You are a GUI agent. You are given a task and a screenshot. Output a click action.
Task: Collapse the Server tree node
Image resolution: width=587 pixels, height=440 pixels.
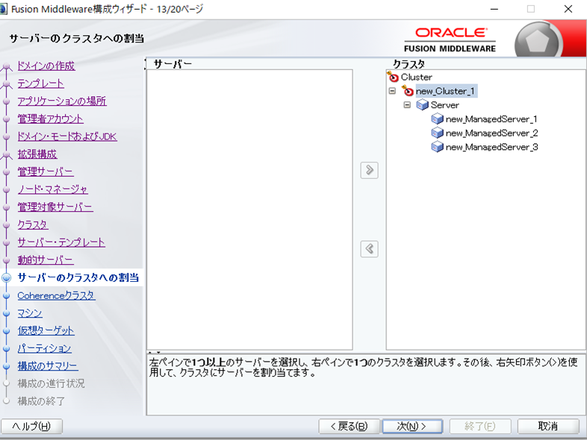pos(408,105)
